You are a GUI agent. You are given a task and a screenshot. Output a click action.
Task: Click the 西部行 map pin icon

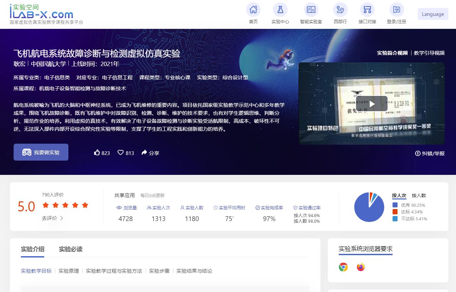pyautogui.click(x=340, y=10)
